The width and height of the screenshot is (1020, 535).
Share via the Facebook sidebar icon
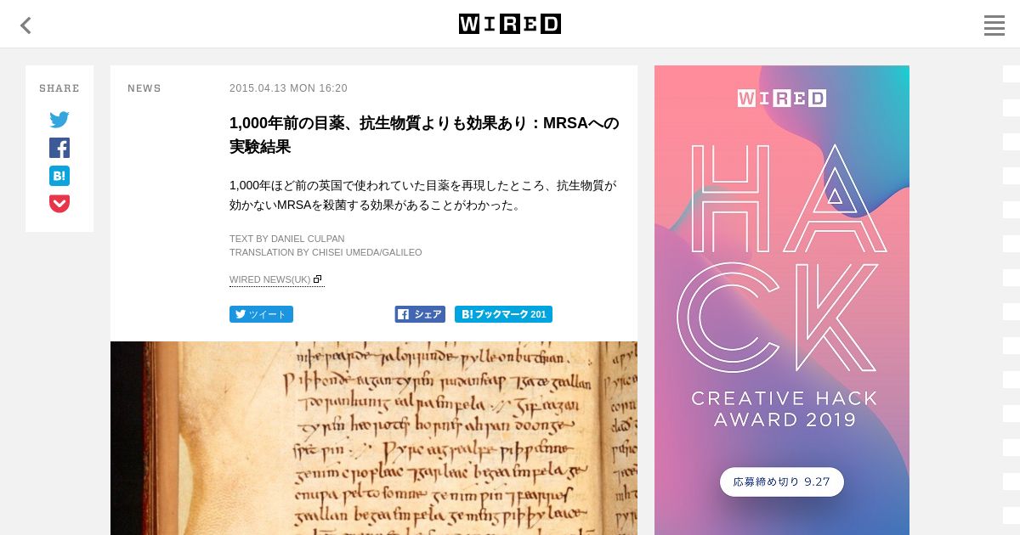click(x=59, y=148)
